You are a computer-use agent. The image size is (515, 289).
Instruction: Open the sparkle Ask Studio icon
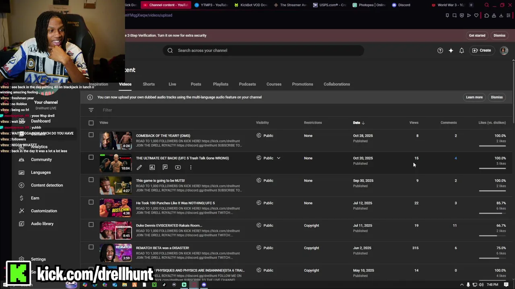pos(451,51)
